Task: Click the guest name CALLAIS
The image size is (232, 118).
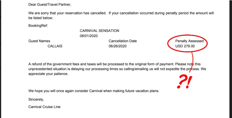Action: (x=55, y=46)
